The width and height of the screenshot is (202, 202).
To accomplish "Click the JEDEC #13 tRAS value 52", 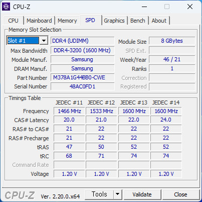I will point(134,147).
